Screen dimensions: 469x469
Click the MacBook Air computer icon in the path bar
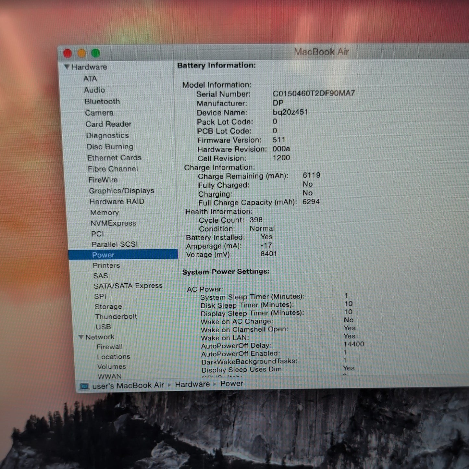[x=84, y=386]
